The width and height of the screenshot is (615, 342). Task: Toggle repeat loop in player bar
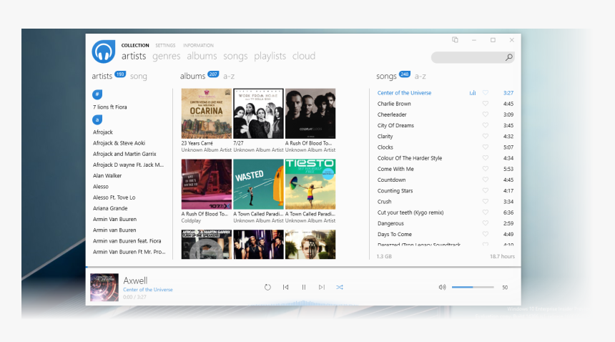(x=267, y=287)
